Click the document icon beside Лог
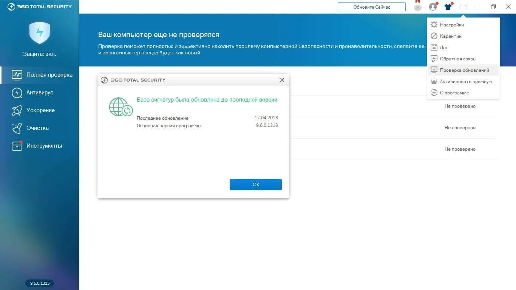Image resolution: width=516 pixels, height=290 pixels. tap(434, 48)
